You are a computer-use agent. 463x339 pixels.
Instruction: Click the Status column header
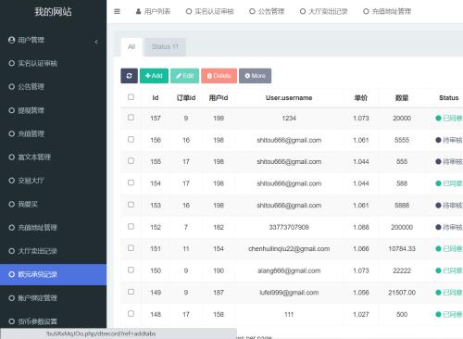pos(449,98)
